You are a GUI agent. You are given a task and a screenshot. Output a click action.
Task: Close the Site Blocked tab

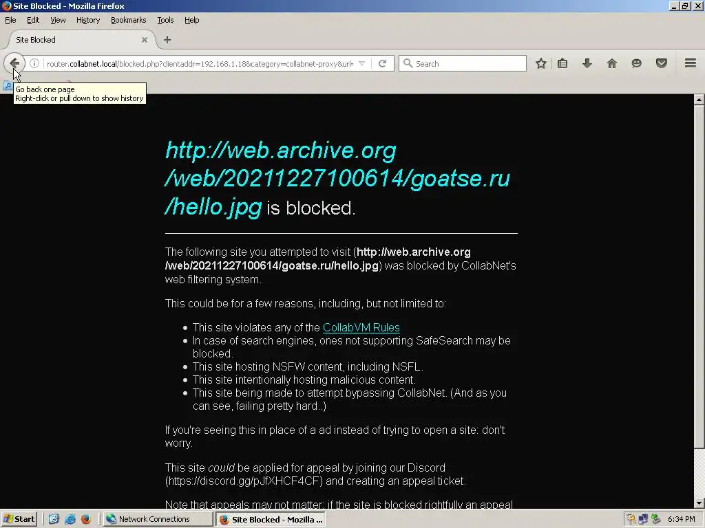[145, 40]
